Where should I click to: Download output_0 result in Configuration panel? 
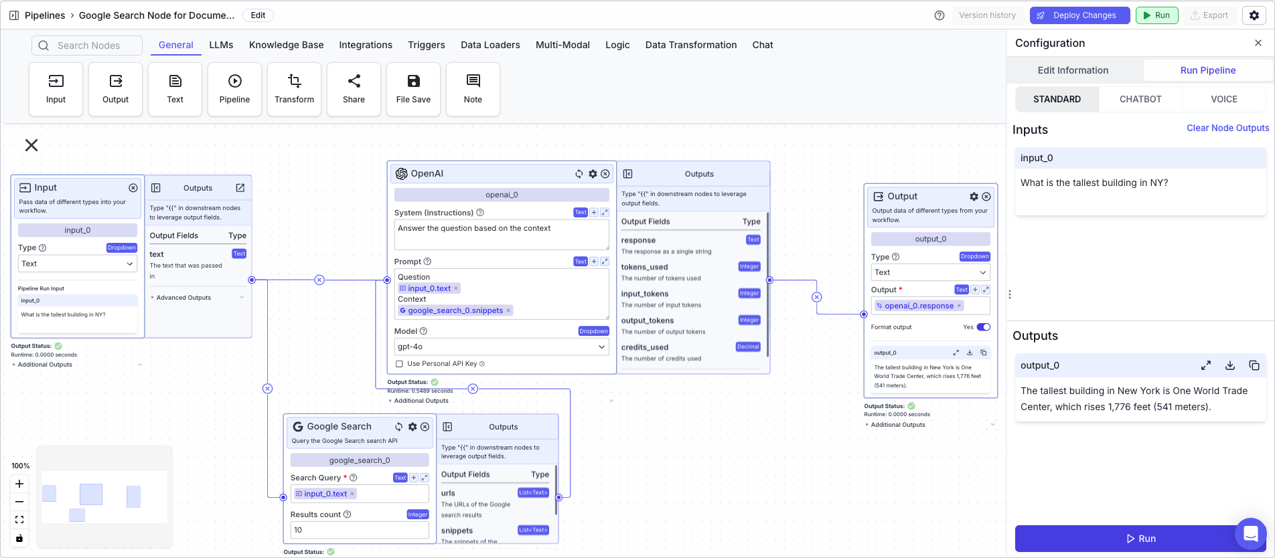[x=1230, y=365]
